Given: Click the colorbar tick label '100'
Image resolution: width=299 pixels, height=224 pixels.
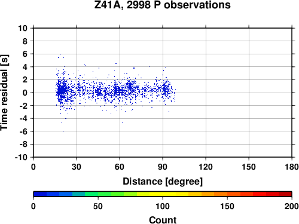Looking at the screenshot, I should pyautogui.click(x=163, y=206).
